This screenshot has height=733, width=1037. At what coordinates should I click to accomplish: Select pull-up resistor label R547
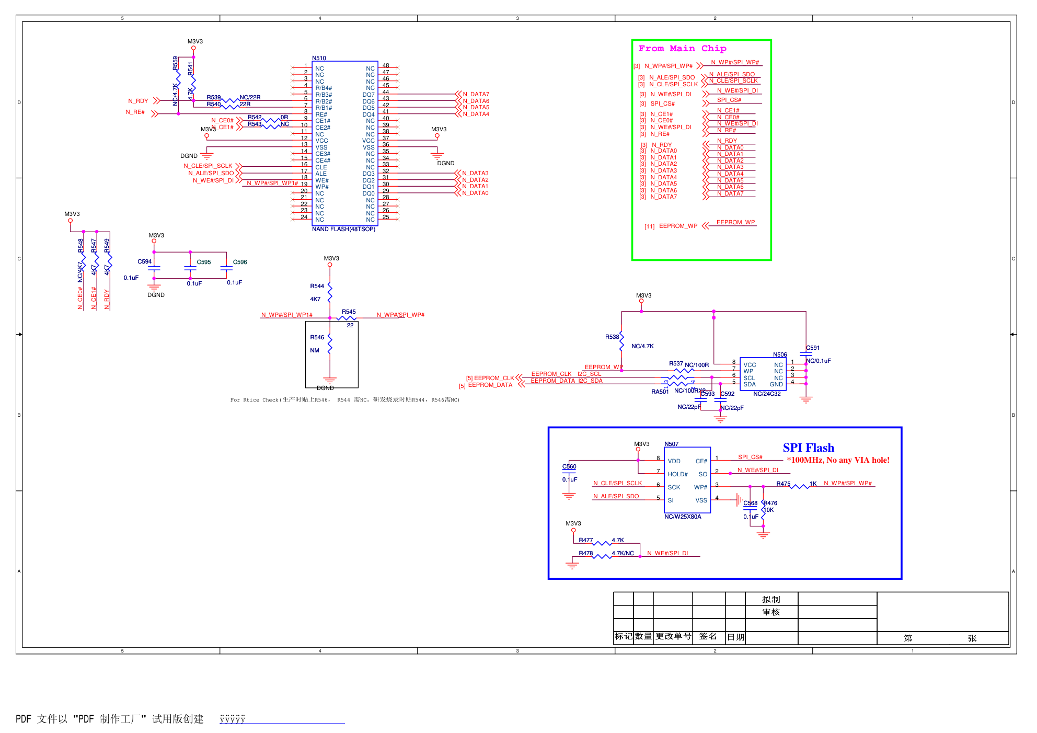[x=94, y=246]
